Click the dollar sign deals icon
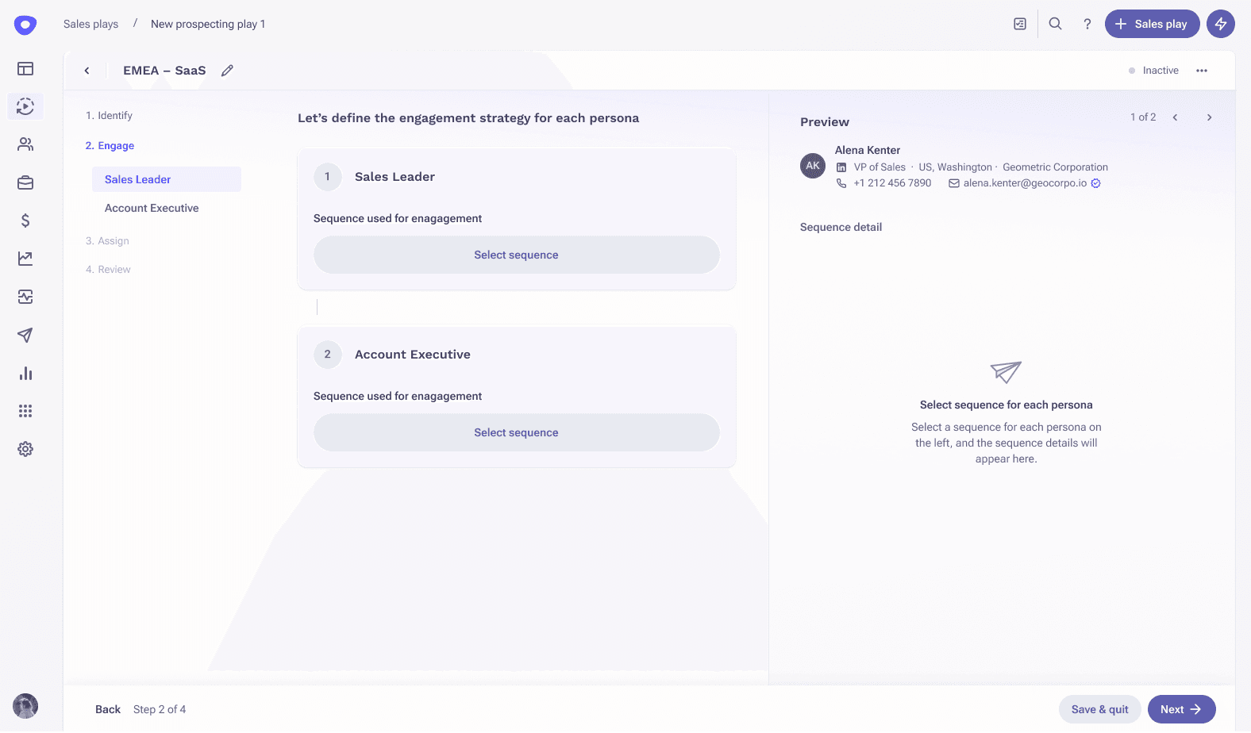The height and width of the screenshot is (733, 1251). pos(25,221)
